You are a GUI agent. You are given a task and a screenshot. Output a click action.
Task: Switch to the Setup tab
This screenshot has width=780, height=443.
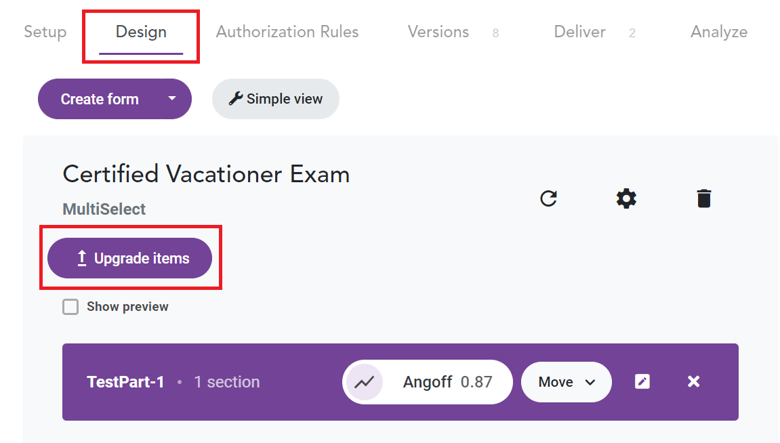click(45, 32)
